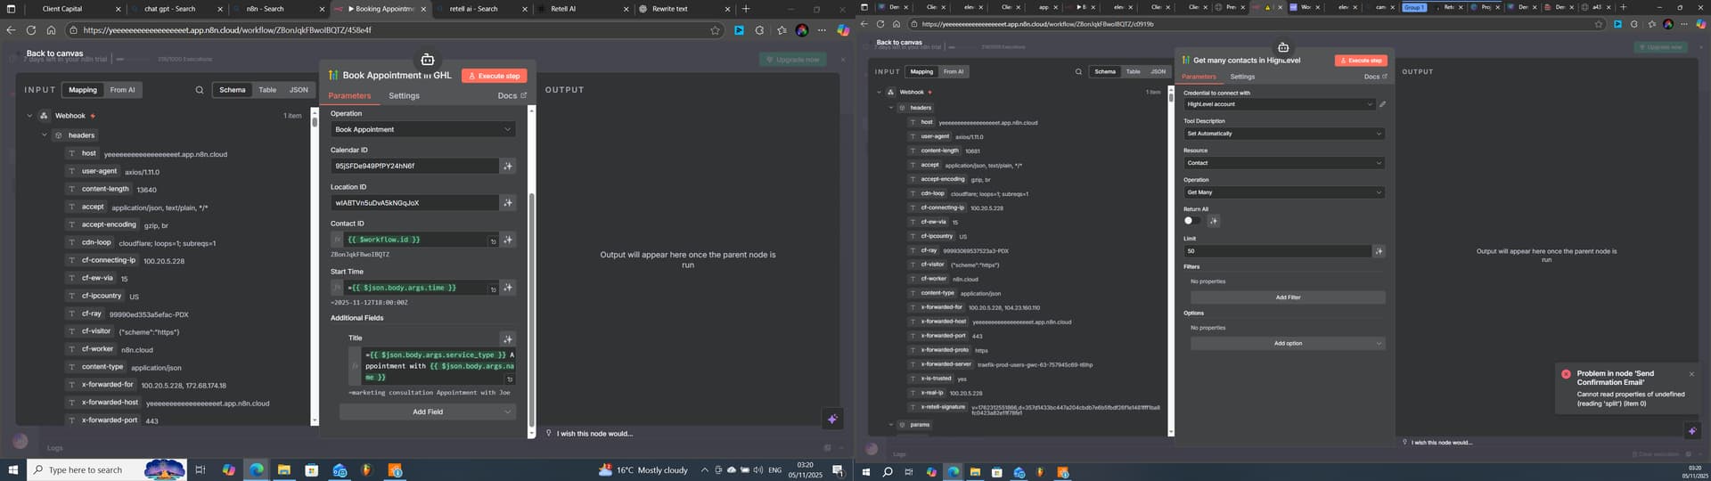Image resolution: width=1711 pixels, height=481 pixels.
Task: Click the AI sparkle icon beside Start Time
Action: pos(507,288)
